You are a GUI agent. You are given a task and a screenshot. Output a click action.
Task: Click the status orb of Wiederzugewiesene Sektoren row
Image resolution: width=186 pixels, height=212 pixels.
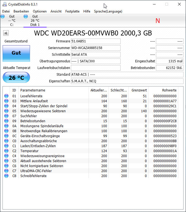pyautogui.click(x=6, y=111)
